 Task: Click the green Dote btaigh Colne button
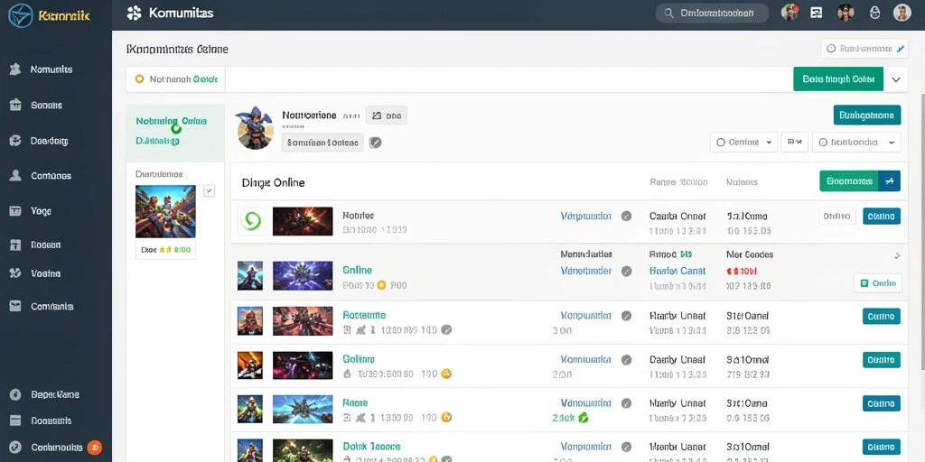pyautogui.click(x=838, y=79)
